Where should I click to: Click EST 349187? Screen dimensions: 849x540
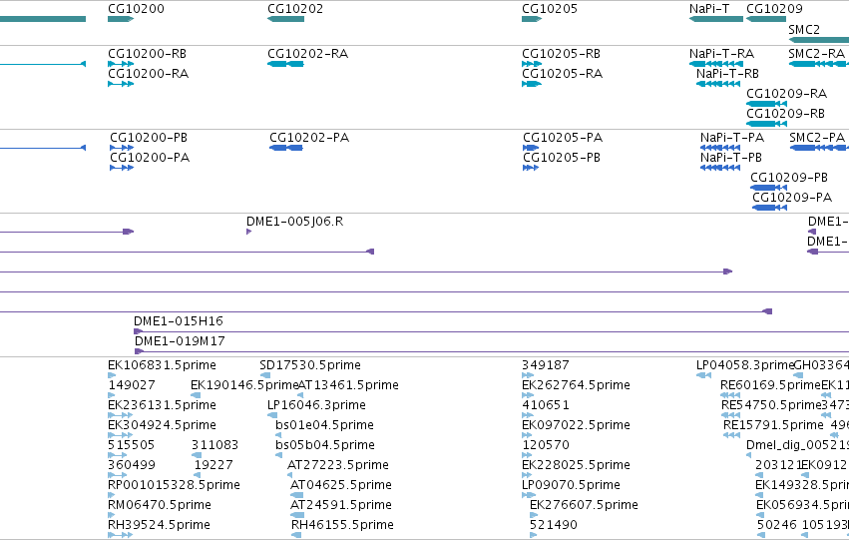pos(528,375)
